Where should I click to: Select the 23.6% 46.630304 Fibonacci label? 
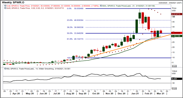(75, 20)
